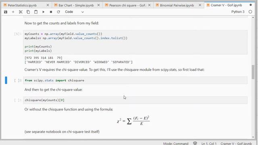Screen dimensions: 258x145
Task: Click the chi-square formula equation
Action: point(133,121)
